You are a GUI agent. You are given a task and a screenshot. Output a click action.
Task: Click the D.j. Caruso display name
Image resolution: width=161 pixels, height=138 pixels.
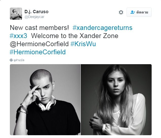(36, 12)
